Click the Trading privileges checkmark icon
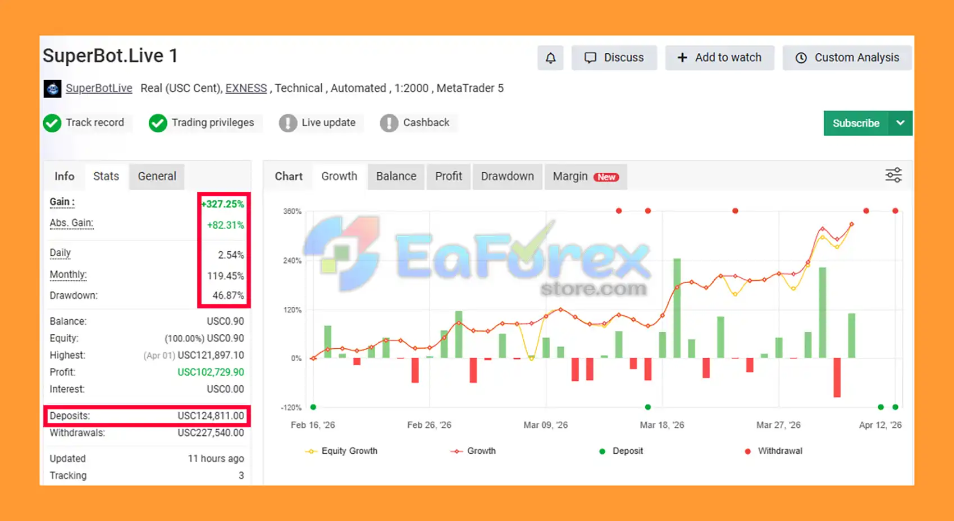954x521 pixels. pyautogui.click(x=158, y=123)
